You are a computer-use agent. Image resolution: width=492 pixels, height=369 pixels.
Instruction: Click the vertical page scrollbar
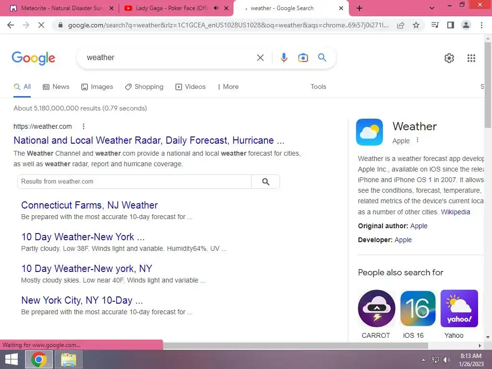click(x=488, y=85)
